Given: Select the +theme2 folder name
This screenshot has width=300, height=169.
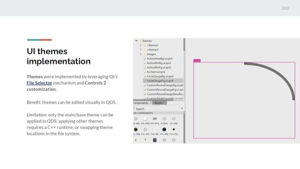Looking at the screenshot, I should (152, 45).
